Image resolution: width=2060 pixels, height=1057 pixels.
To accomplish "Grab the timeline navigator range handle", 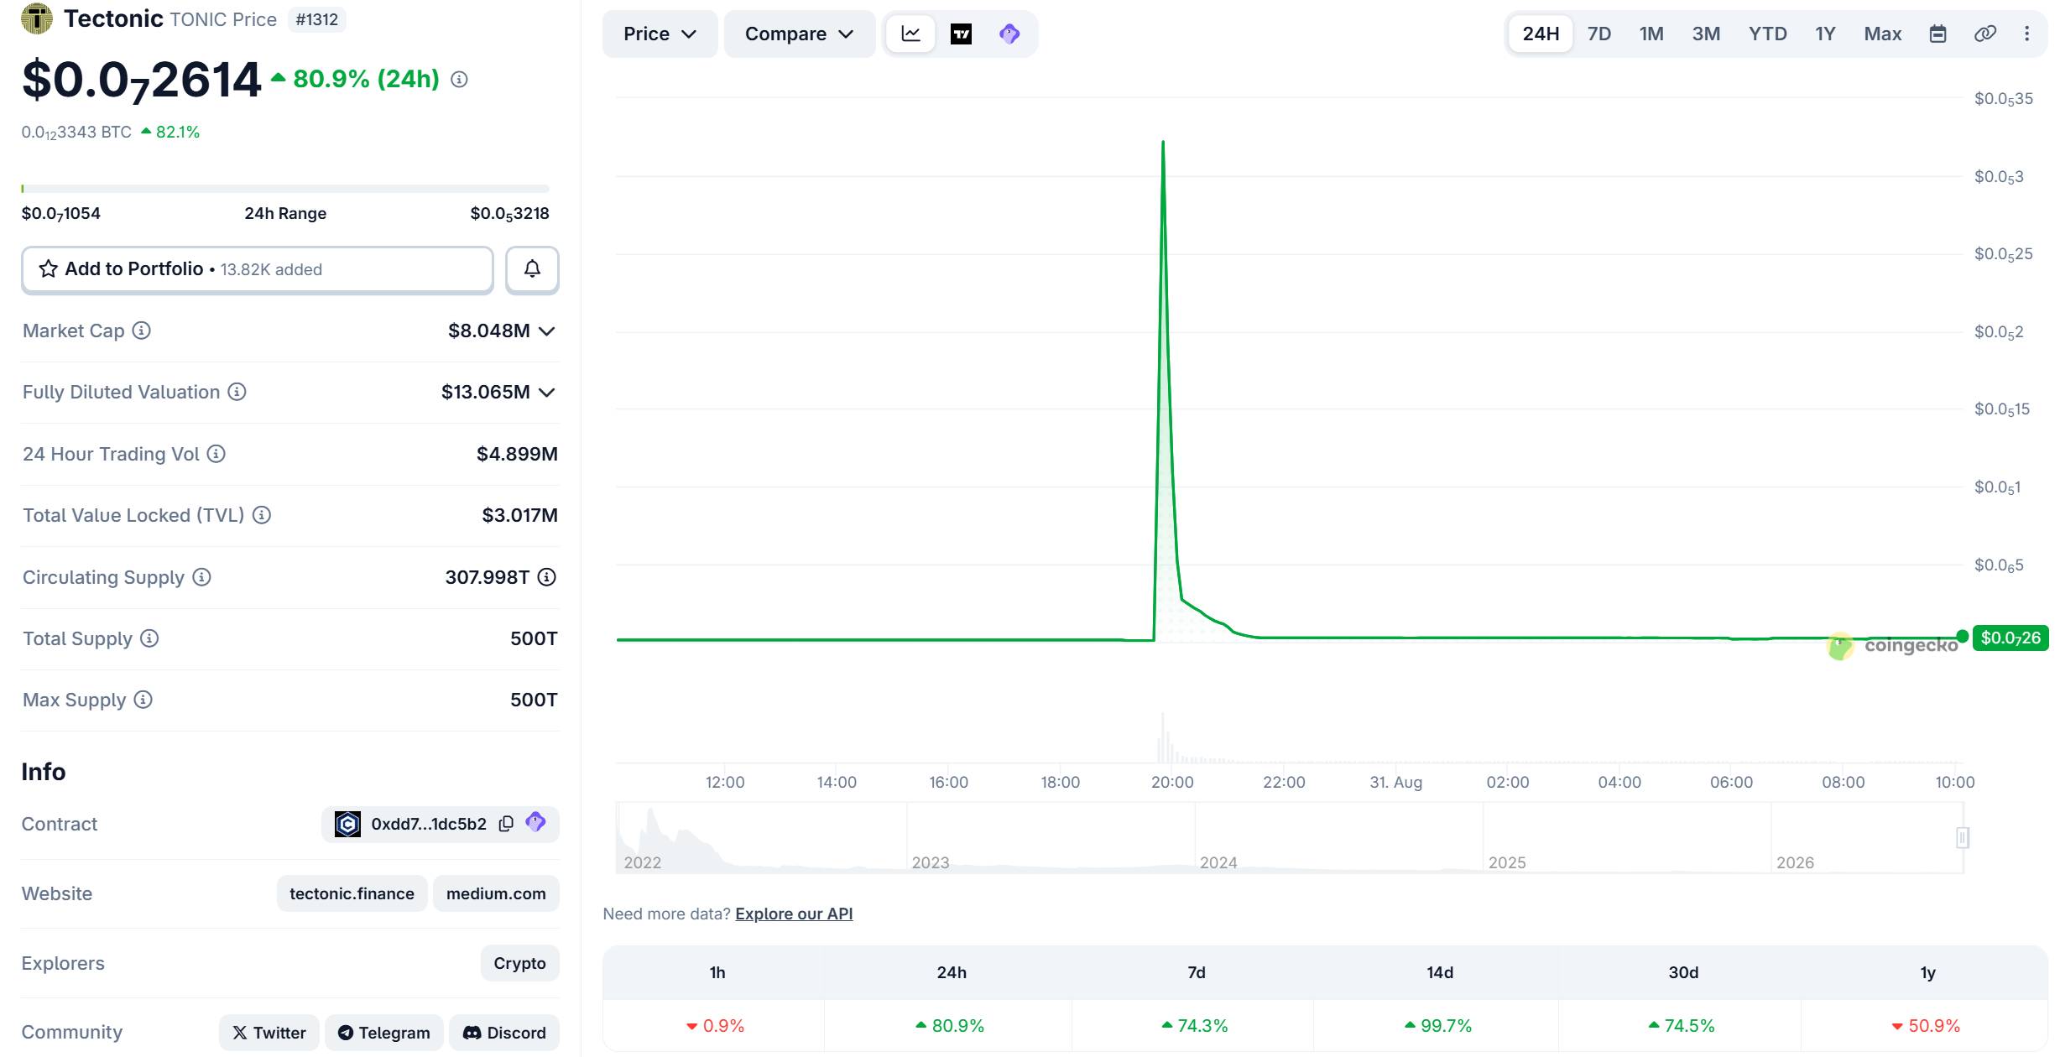I will 1962,837.
